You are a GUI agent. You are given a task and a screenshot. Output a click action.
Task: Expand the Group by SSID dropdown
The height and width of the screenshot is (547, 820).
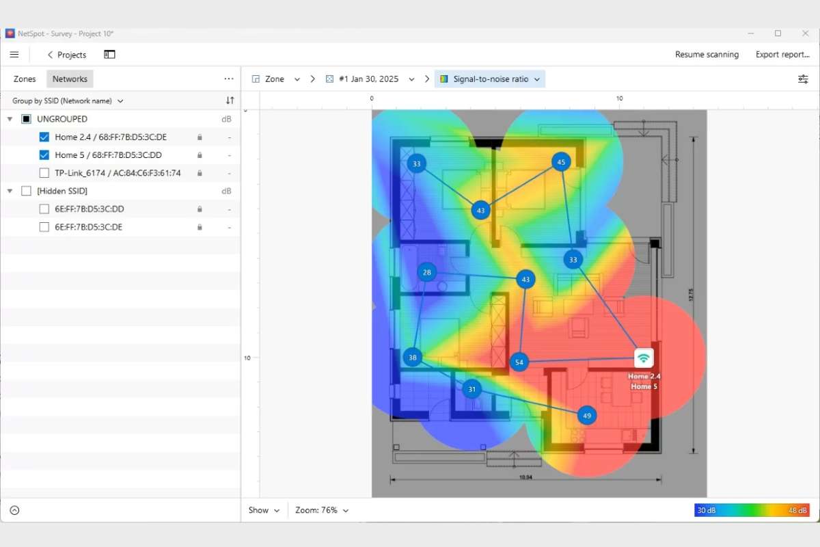pos(68,101)
